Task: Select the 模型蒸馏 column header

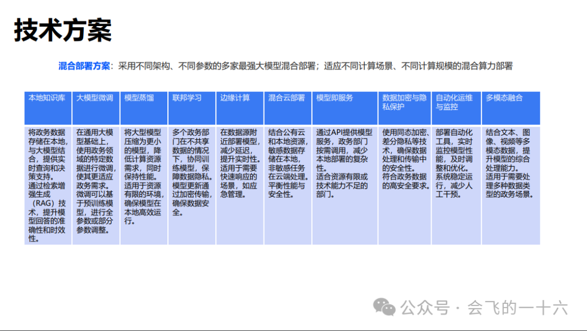Action: (x=143, y=108)
